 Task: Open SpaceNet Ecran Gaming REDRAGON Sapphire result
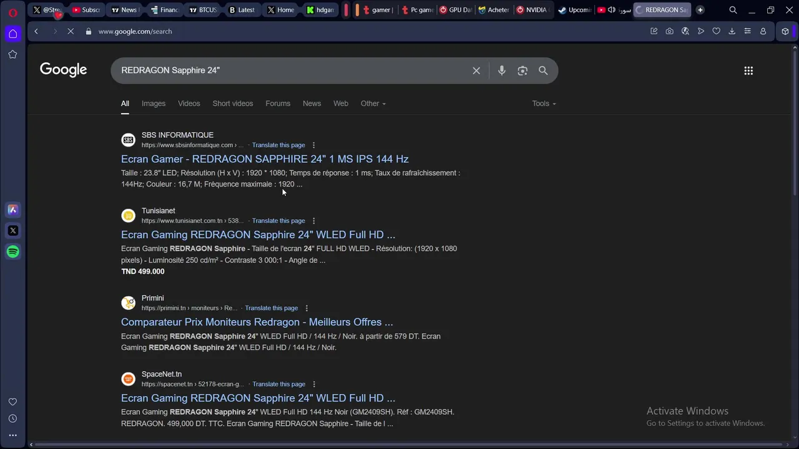point(258,398)
